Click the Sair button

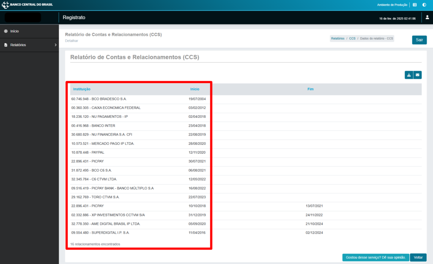(x=419, y=40)
